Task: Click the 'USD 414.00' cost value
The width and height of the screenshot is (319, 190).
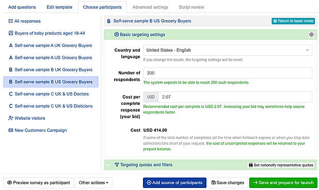Action: coord(155,130)
